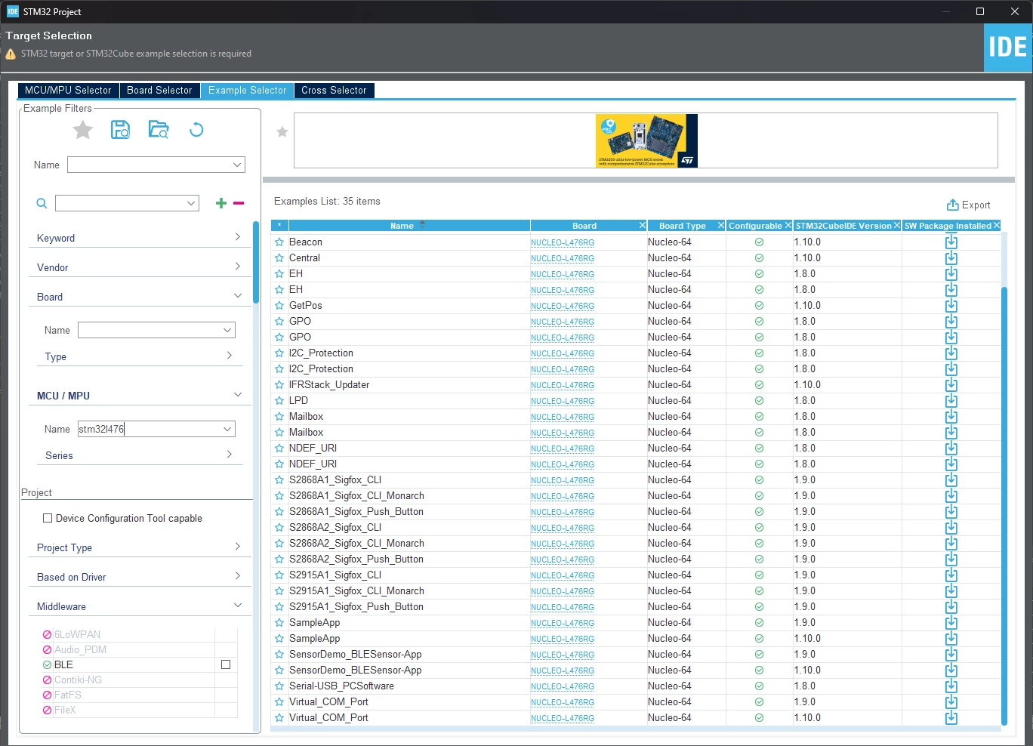Viewport: 1033px width, 746px height.
Task: Remove the SW Package Installed column
Action: (997, 226)
